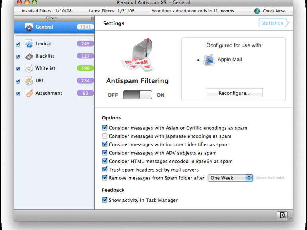Screen dimensions: 307x230
Task: Uncheck Trust spam headers option
Action: point(105,169)
